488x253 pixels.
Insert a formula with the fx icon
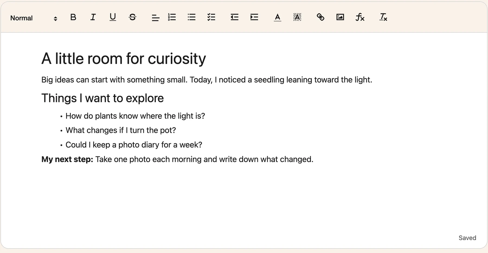(360, 17)
